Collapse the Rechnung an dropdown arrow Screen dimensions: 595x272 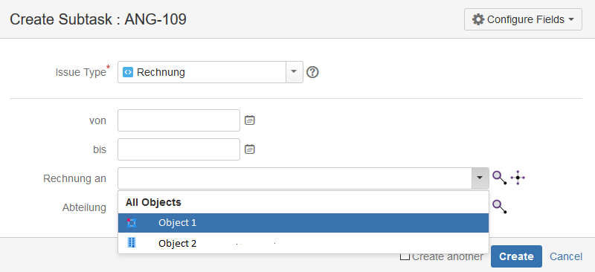480,178
